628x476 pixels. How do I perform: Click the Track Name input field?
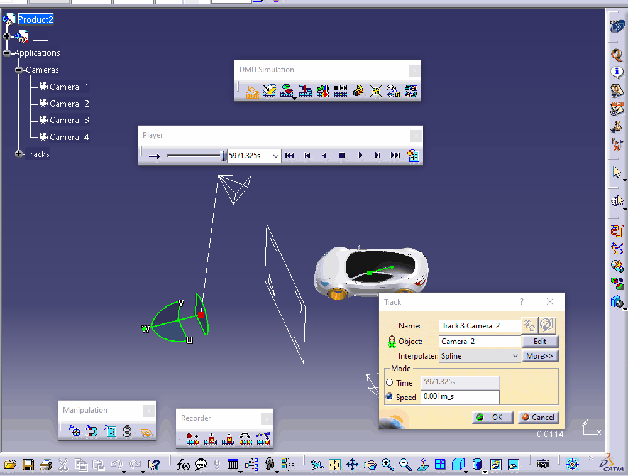click(480, 326)
